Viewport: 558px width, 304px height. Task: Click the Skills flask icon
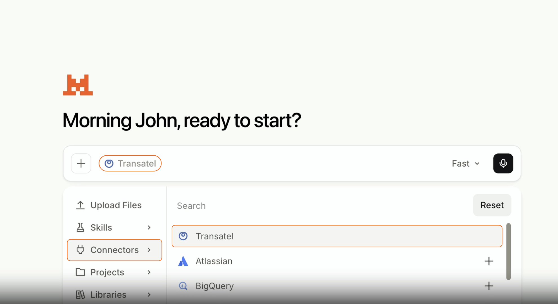tap(80, 227)
